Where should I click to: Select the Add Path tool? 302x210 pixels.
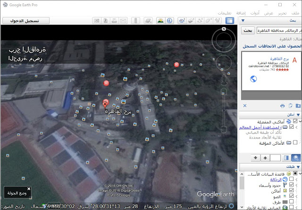pos(200,21)
